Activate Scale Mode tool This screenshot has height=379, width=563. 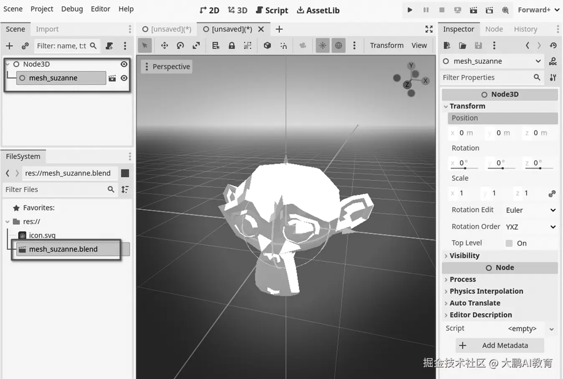click(x=196, y=45)
